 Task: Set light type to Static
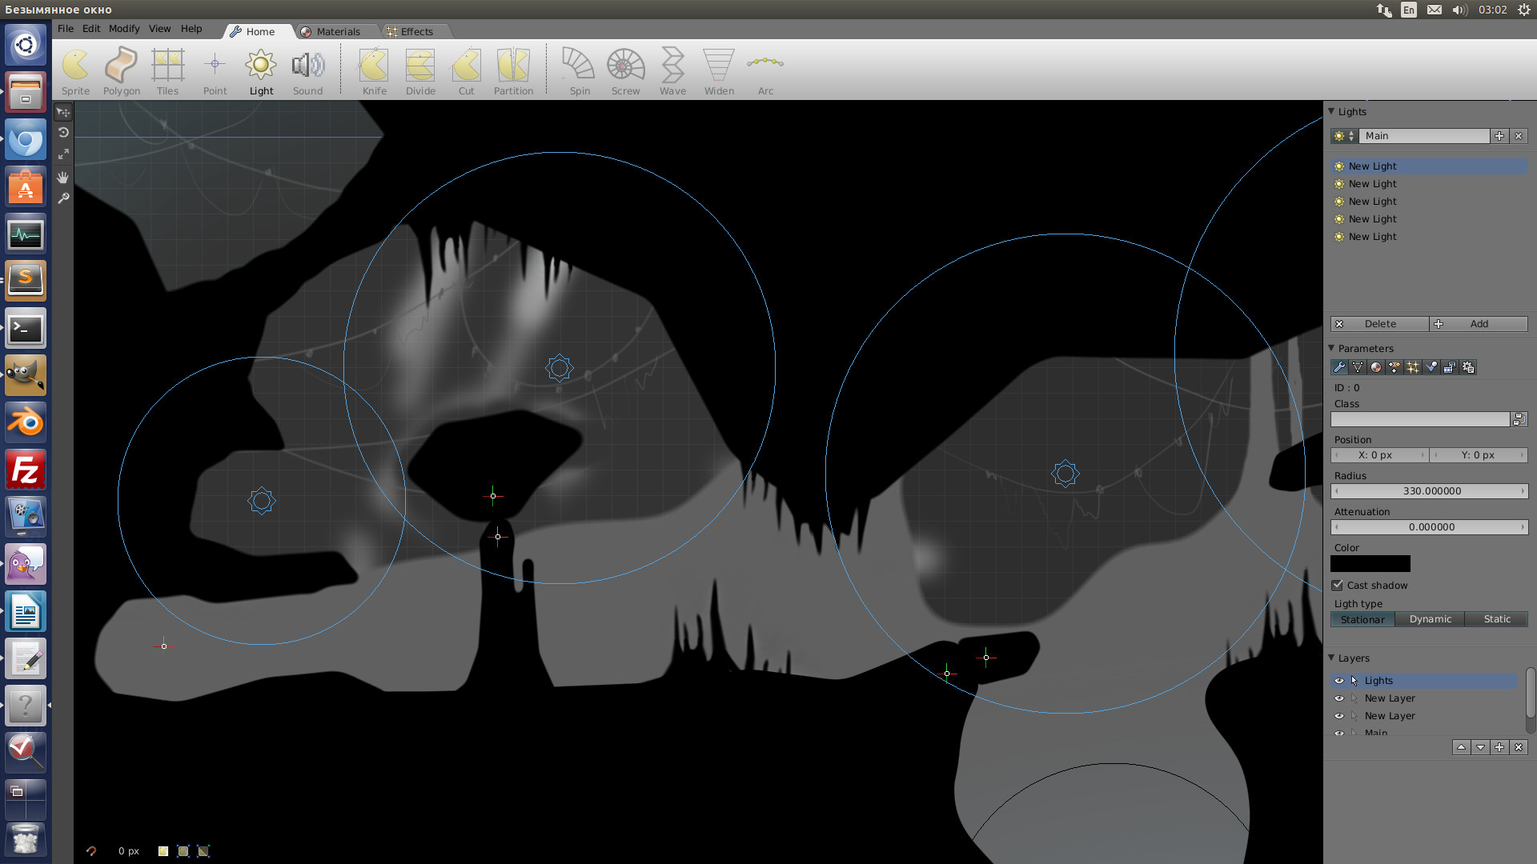tap(1496, 619)
